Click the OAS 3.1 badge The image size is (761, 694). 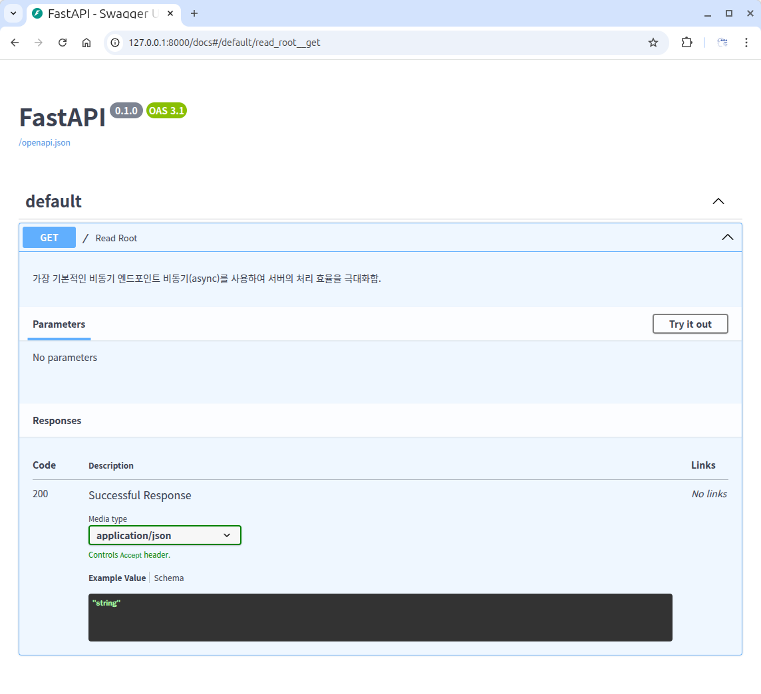click(x=166, y=110)
